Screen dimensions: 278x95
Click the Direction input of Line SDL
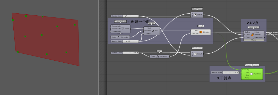148,31
